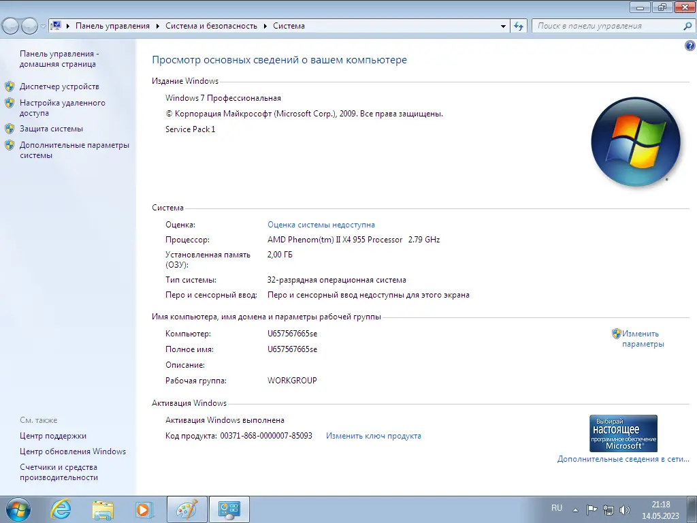Select 32-разрядная операционная система text
This screenshot has width=697, height=523.
point(336,280)
